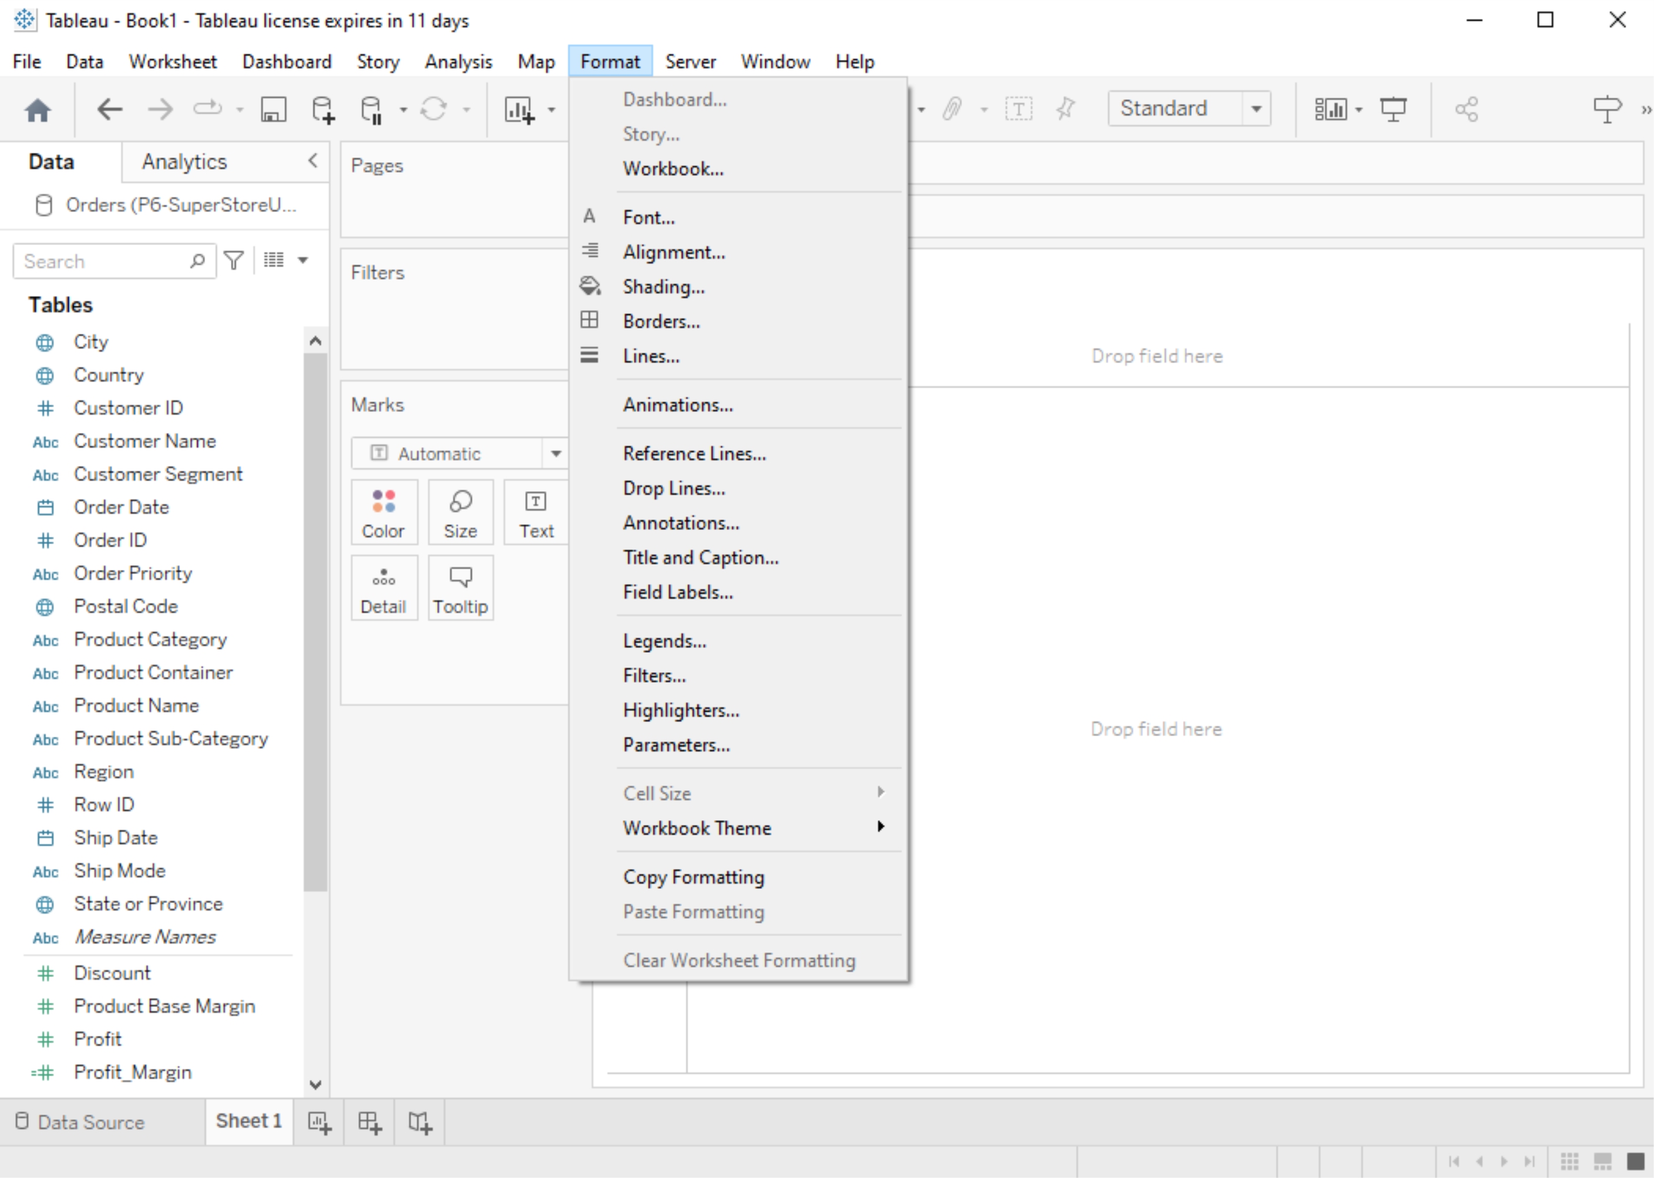
Task: Click the Detail button on Marks card
Action: [x=384, y=588]
